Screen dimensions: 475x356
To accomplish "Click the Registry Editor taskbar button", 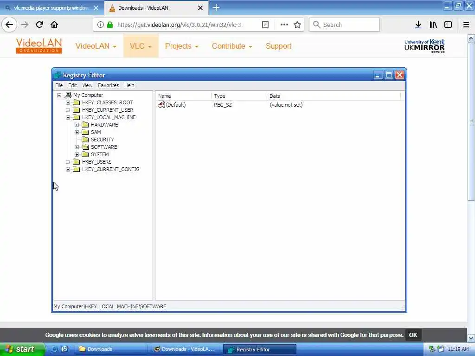I will click(260, 350).
